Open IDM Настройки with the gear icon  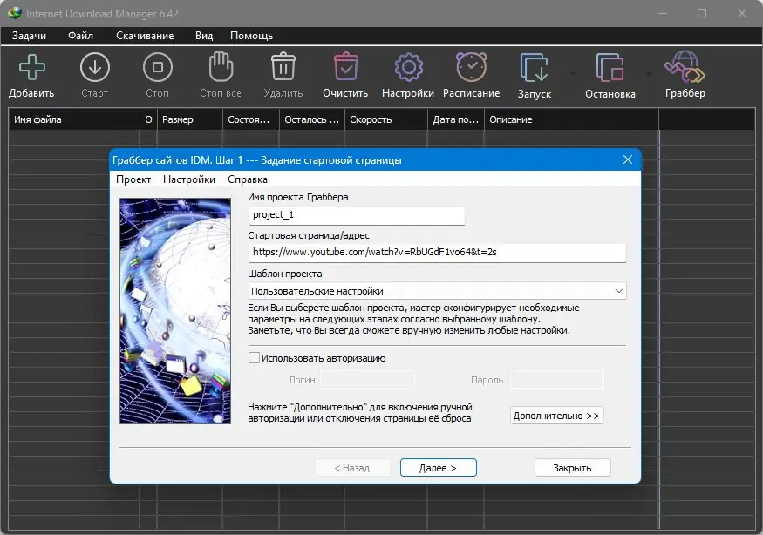click(x=407, y=68)
